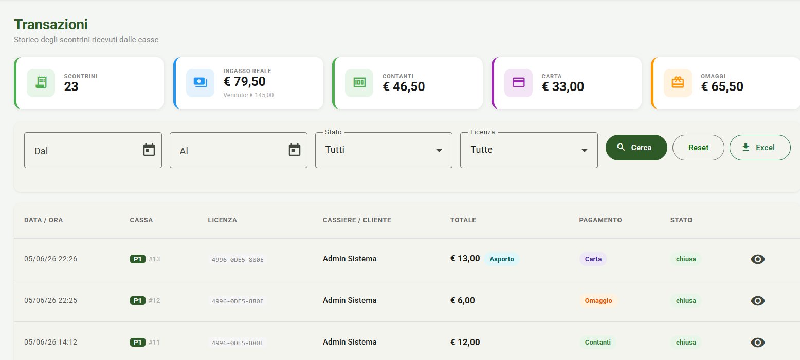Click the chiusa status on the 22:25 row
The height and width of the screenshot is (360, 800).
click(x=686, y=300)
